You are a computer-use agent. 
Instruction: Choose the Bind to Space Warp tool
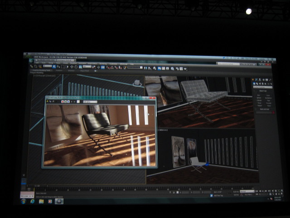40,67
